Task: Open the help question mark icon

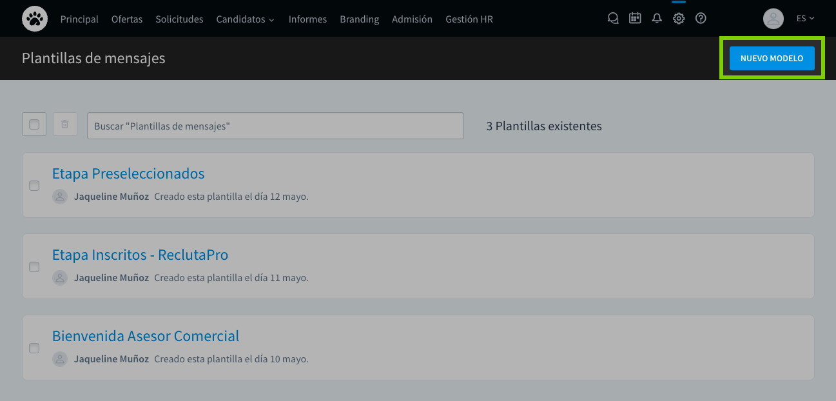Action: tap(701, 18)
